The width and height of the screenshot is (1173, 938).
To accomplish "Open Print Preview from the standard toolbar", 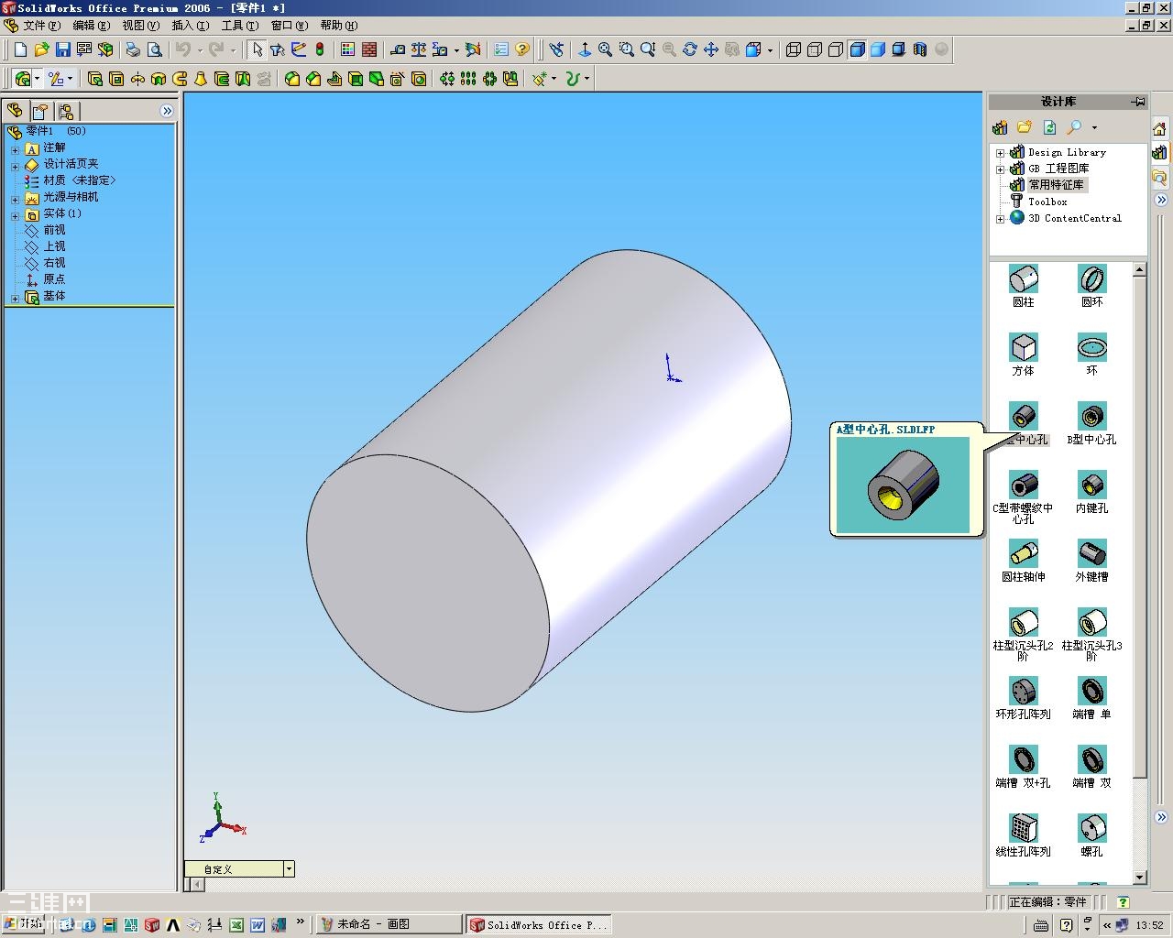I will coord(154,49).
